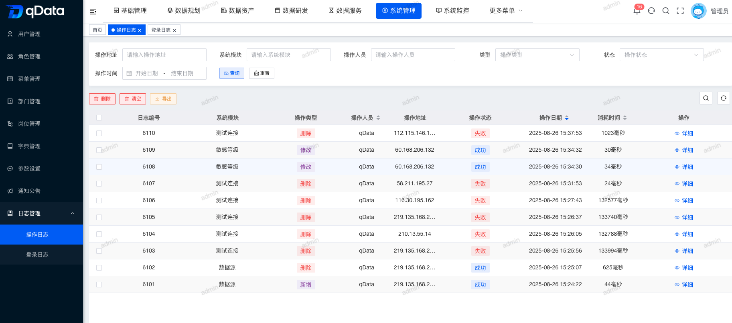Viewport: 732px width, 323px height.
Task: View details of log 6101
Action: 684,285
